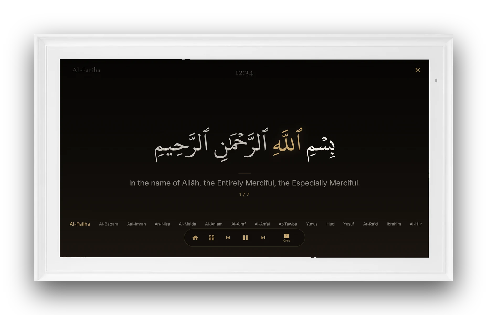Select the Yunus surah tab

coord(312,224)
